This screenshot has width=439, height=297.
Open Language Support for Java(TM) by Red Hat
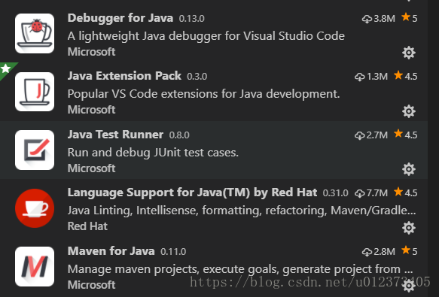tap(192, 192)
